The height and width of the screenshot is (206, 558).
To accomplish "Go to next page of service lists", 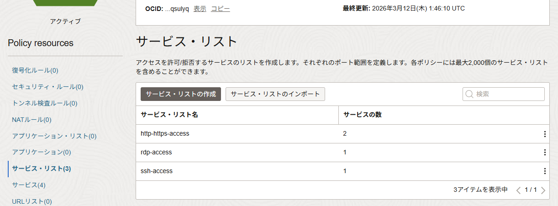I will (543, 190).
